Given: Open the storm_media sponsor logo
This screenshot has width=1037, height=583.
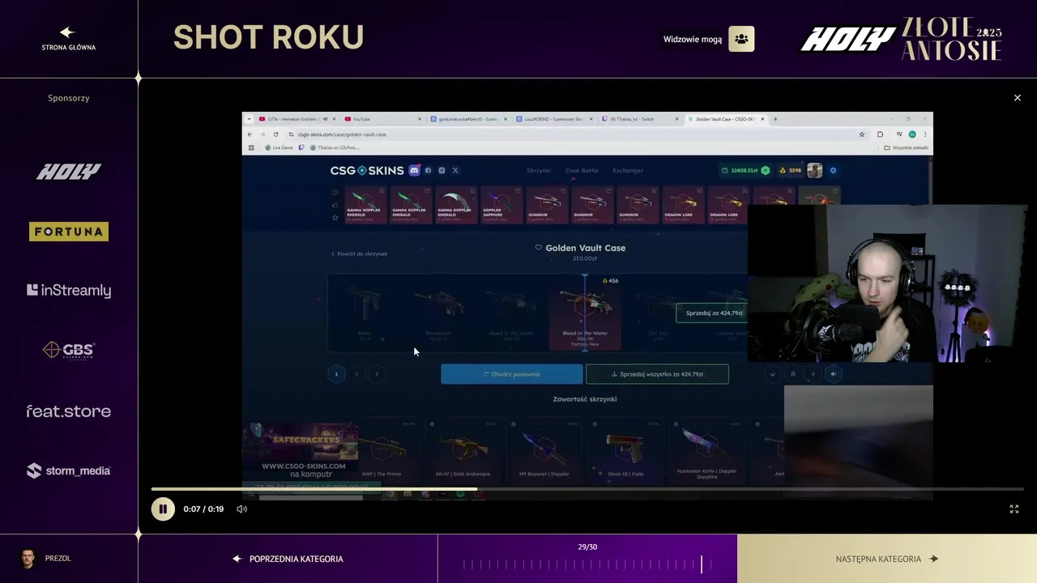Looking at the screenshot, I should 69,470.
